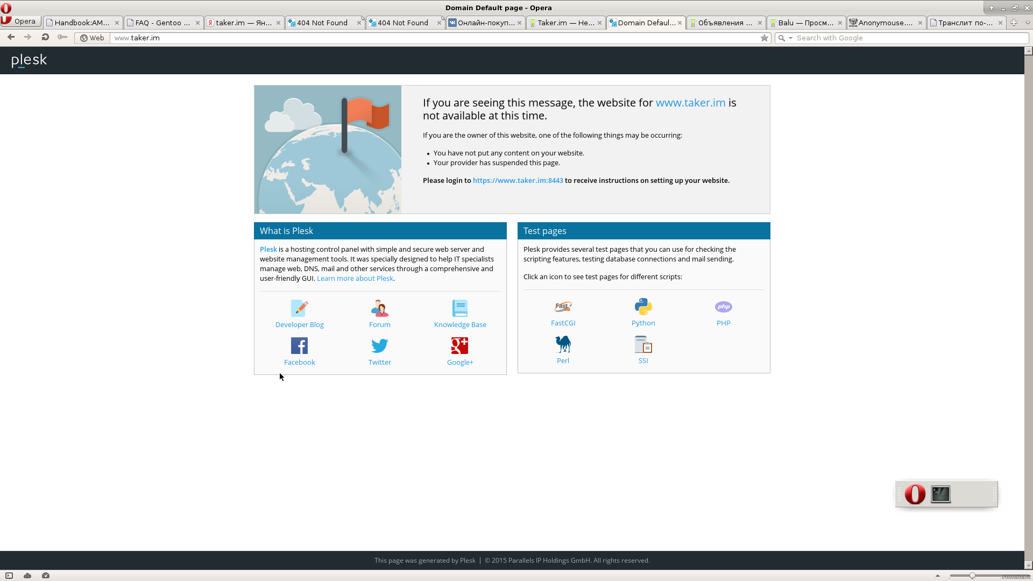1033x581 pixels.
Task: Switch to the FAQ - Gentoo tab
Action: pyautogui.click(x=164, y=23)
